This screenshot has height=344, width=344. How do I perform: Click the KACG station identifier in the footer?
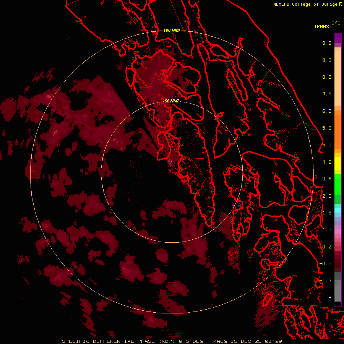221,341
